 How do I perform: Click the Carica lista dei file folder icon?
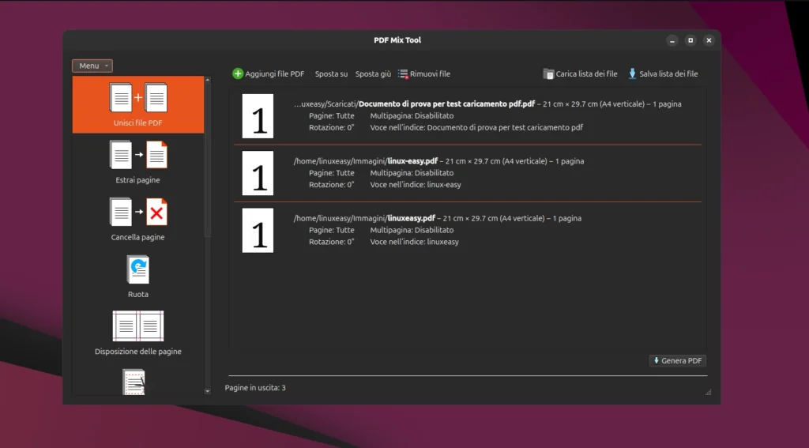click(548, 73)
